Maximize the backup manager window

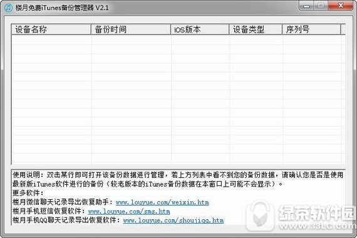tap(321, 6)
